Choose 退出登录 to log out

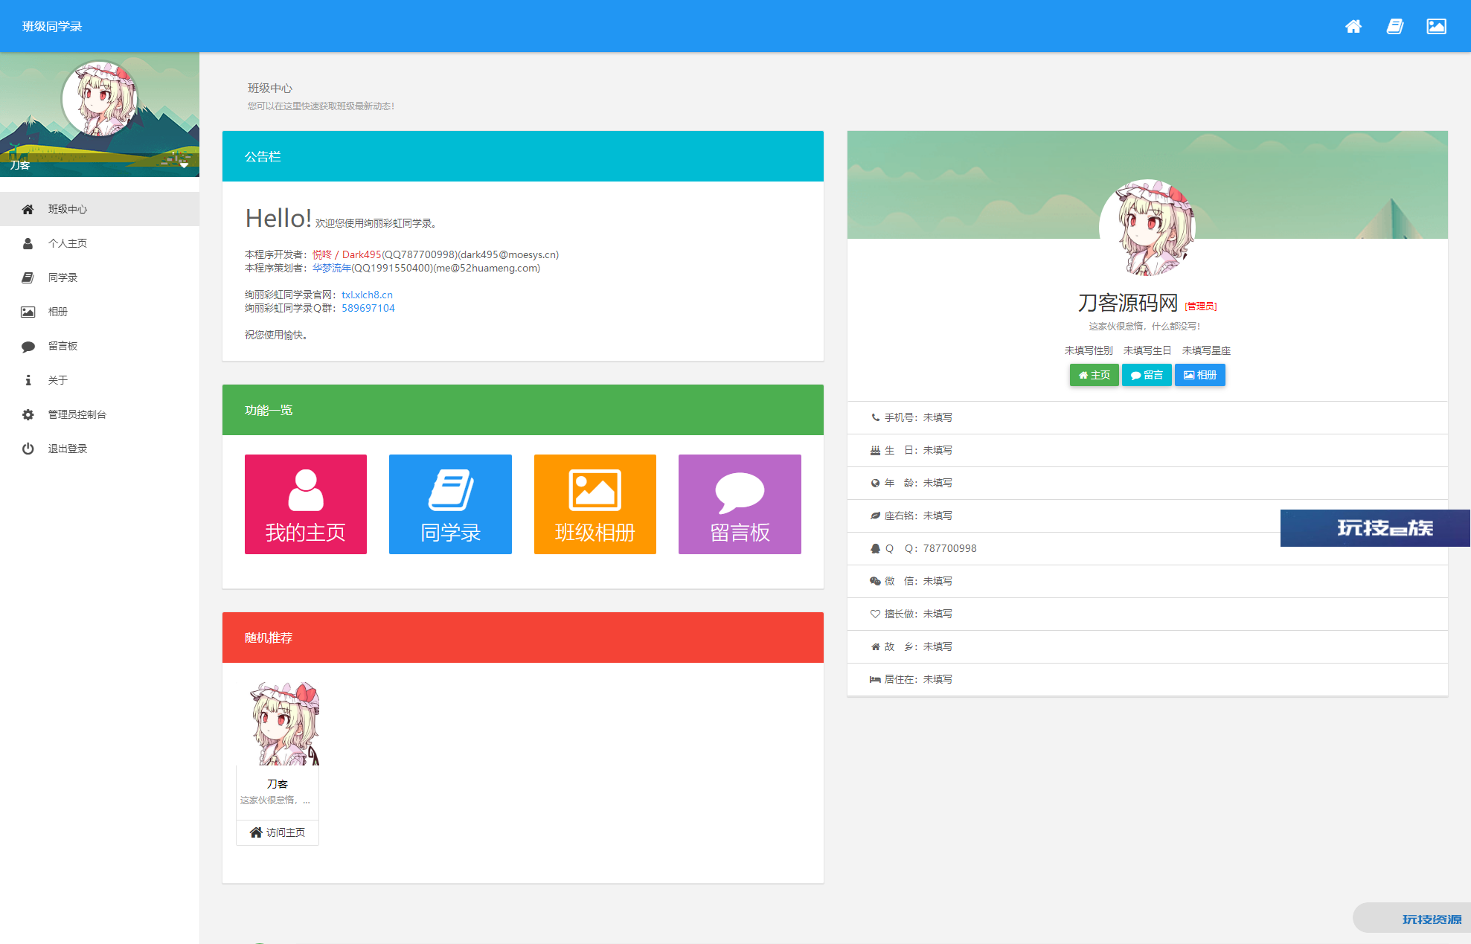(100, 449)
